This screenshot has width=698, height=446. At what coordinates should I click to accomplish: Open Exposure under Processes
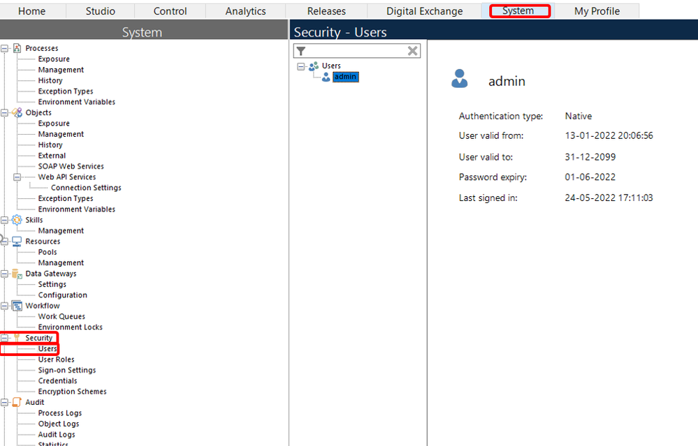pyautogui.click(x=54, y=59)
